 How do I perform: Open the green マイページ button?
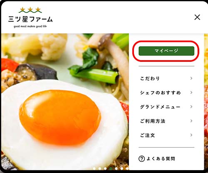point(166,51)
